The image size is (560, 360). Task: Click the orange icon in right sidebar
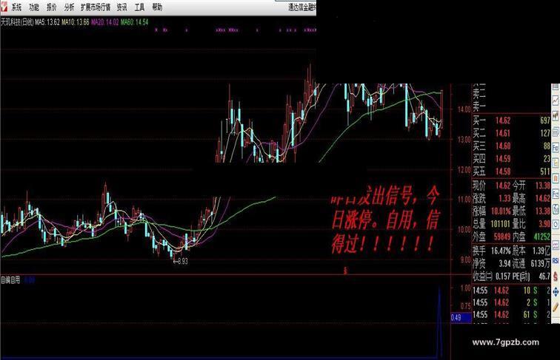point(556,177)
